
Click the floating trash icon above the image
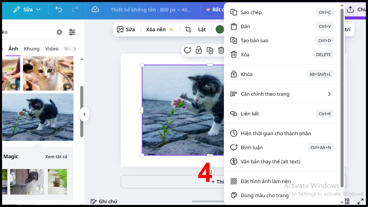pyautogui.click(x=221, y=50)
